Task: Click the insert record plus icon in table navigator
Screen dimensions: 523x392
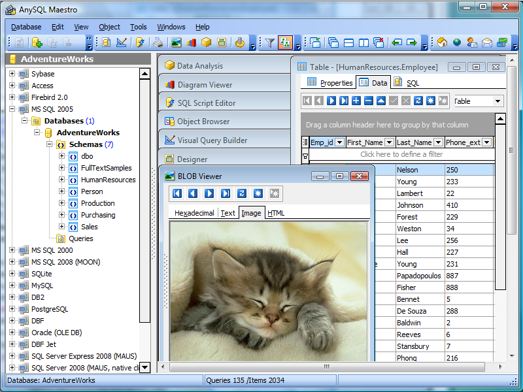Action: 356,101
